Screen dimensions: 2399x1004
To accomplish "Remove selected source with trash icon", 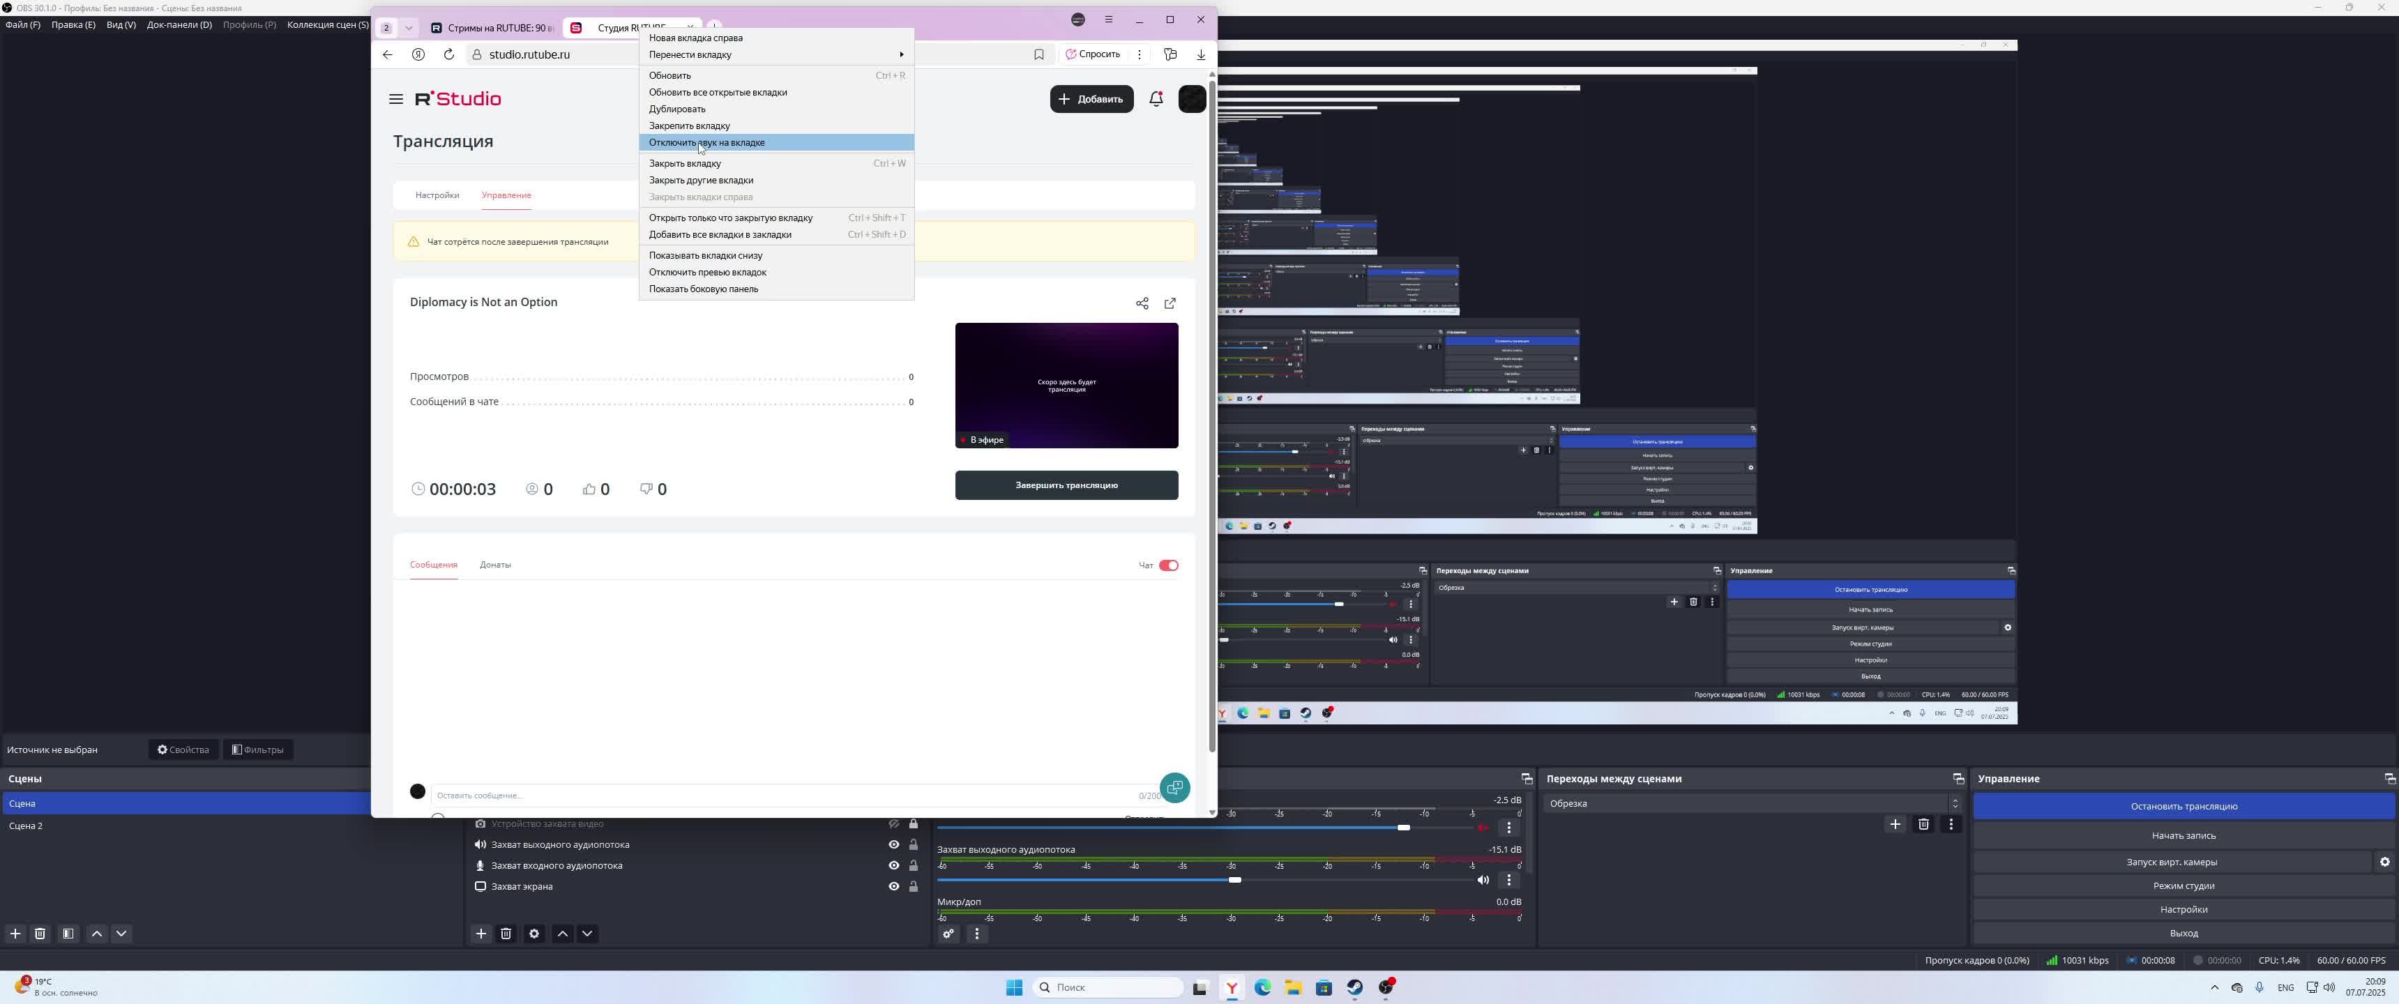I will pyautogui.click(x=506, y=933).
